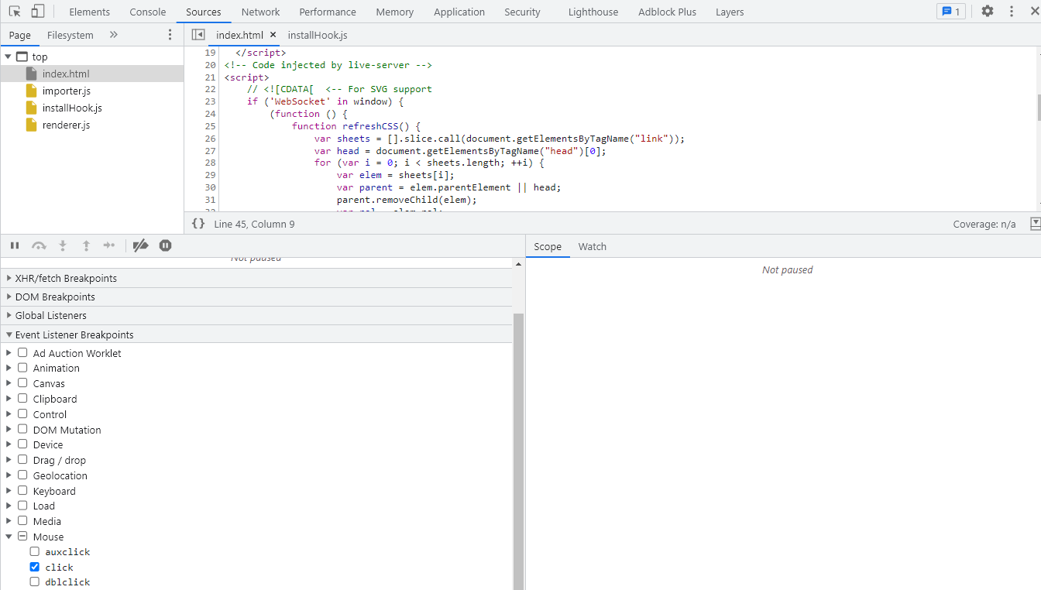Expand the Geolocation category arrow
Viewport: 1041px width, 590px height.
(9, 475)
